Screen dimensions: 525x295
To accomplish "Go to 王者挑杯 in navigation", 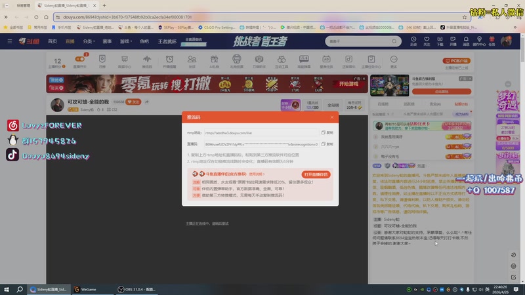I will [167, 41].
